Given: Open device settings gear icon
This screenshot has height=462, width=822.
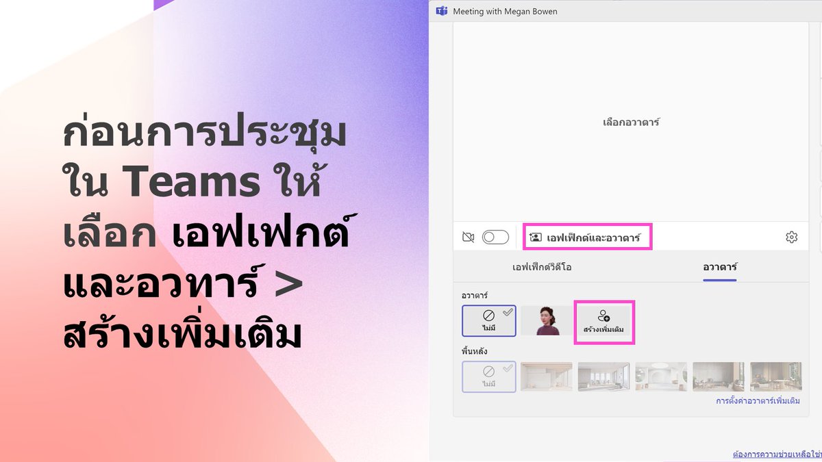Looking at the screenshot, I should tap(792, 238).
